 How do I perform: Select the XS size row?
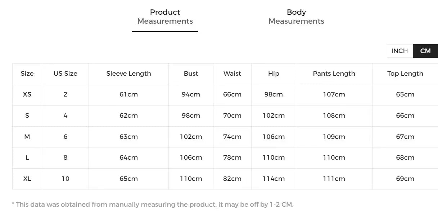(x=27, y=94)
